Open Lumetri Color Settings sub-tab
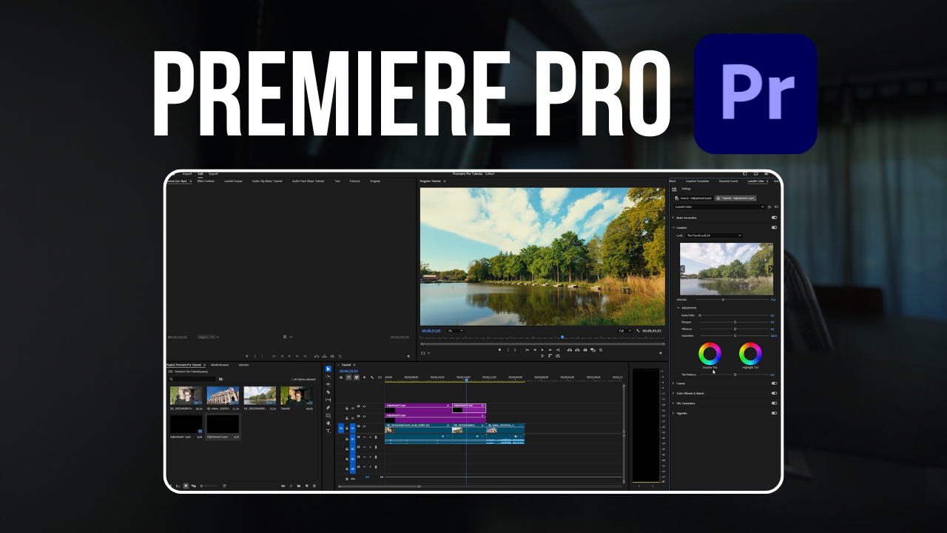The width and height of the screenshot is (947, 533). [686, 189]
